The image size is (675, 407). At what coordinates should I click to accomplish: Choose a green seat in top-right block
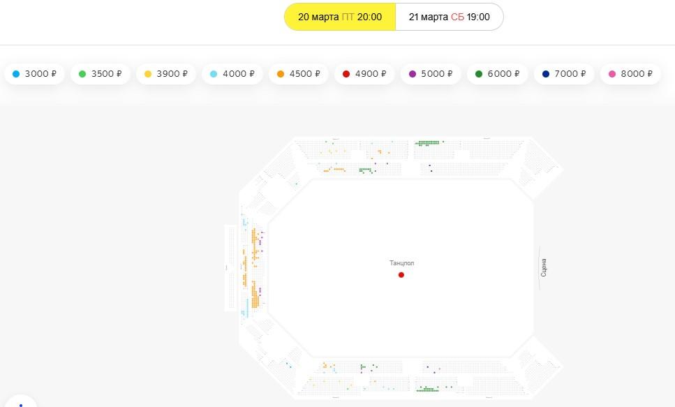click(x=427, y=142)
